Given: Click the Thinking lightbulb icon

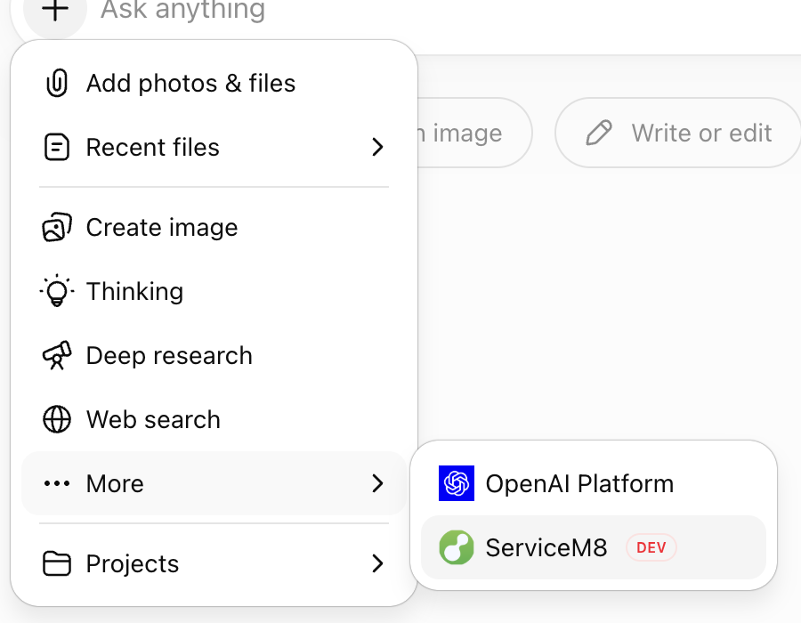Looking at the screenshot, I should tap(57, 290).
